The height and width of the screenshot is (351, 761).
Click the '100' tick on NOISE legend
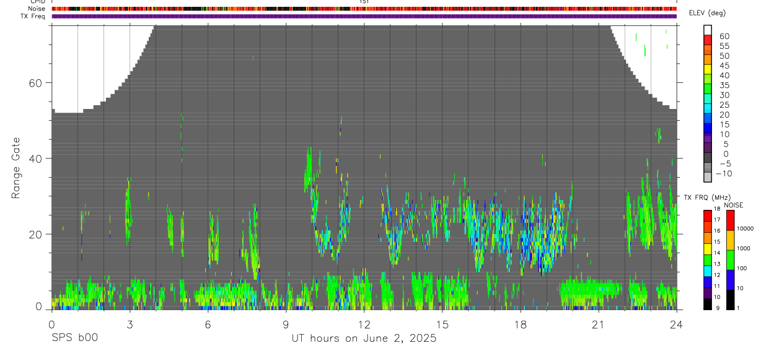(x=742, y=269)
